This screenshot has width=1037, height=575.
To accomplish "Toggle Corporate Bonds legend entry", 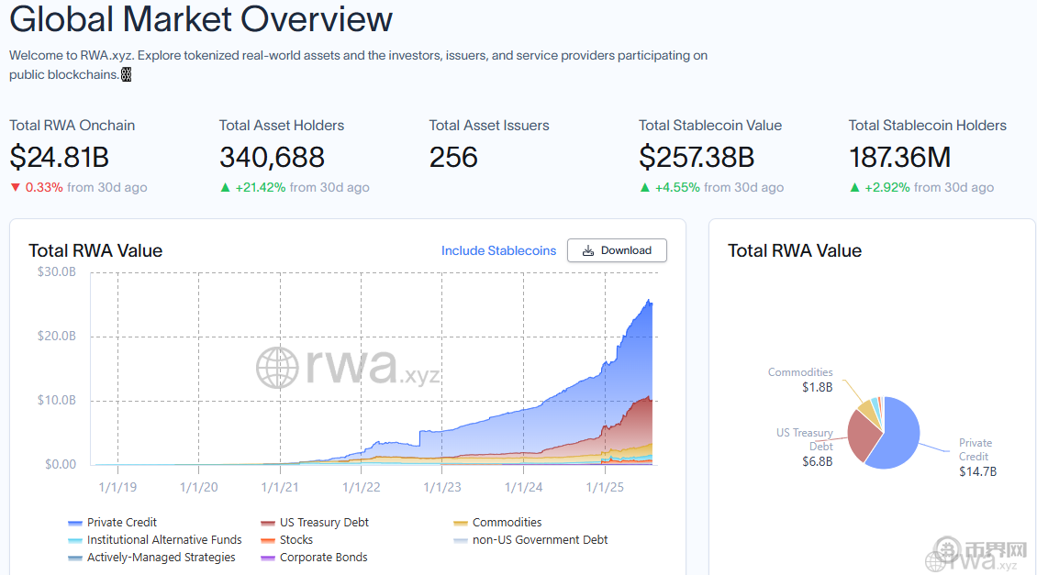I will click(323, 558).
